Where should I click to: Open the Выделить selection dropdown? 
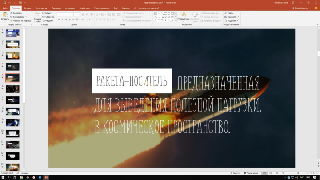pos(231,21)
